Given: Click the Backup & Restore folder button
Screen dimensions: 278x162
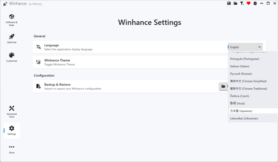Looking at the screenshot, I should click(x=223, y=86).
